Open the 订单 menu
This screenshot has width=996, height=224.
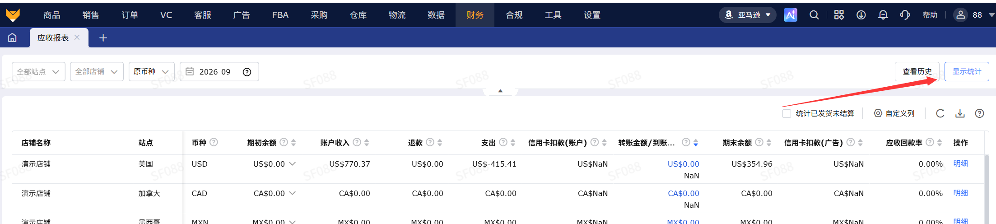pos(130,15)
